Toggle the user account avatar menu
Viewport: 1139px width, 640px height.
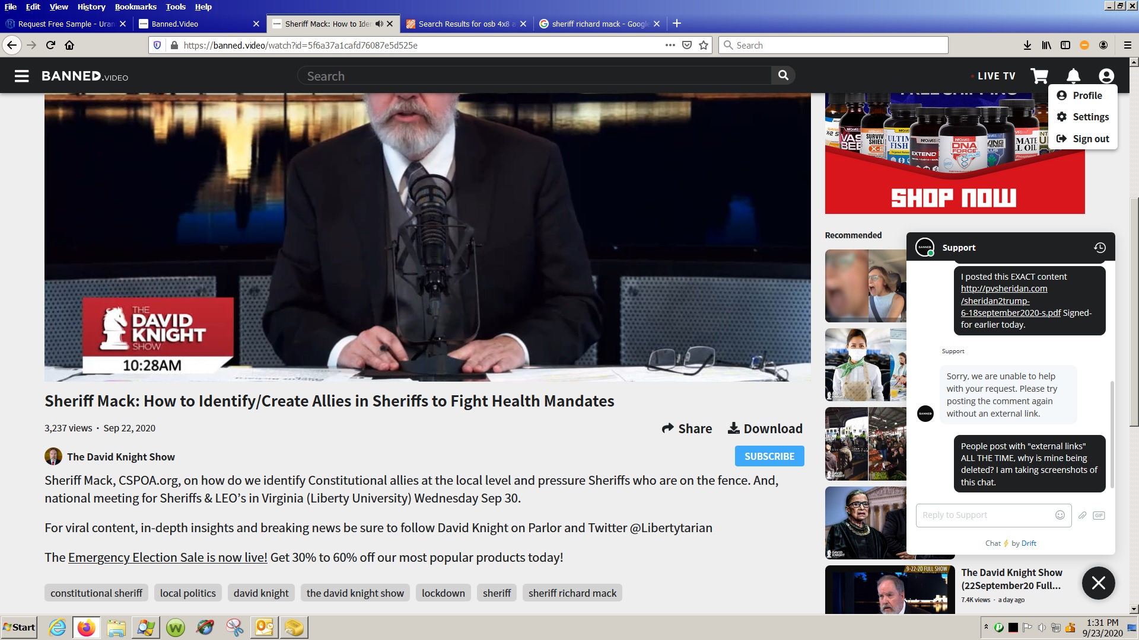(x=1106, y=76)
